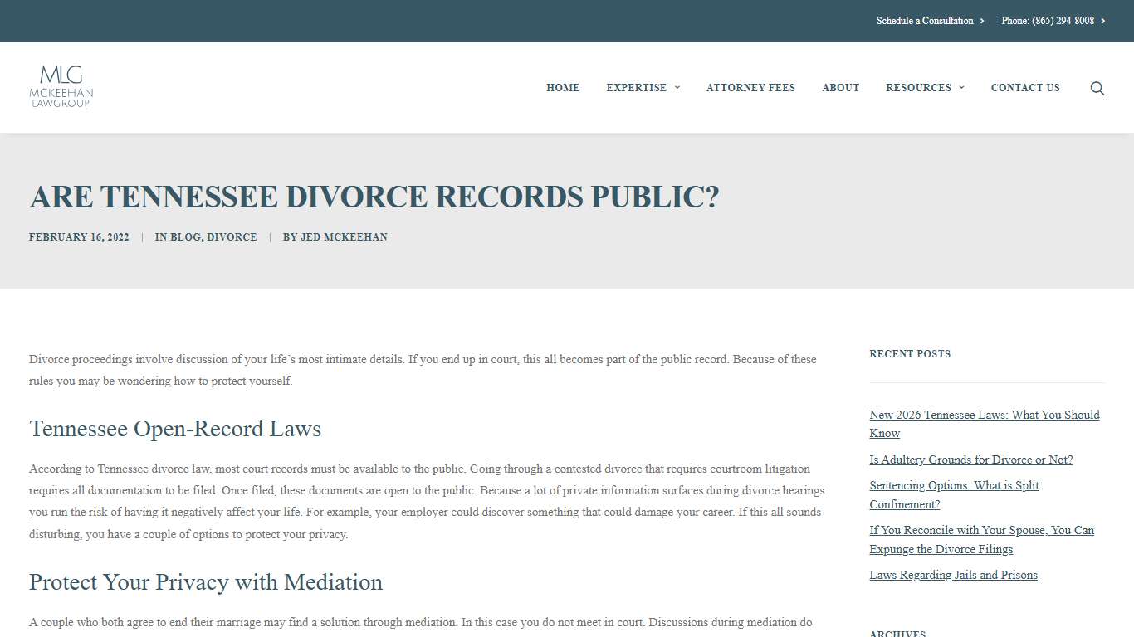Click the arrow beside Schedule a Consultation

(x=982, y=21)
